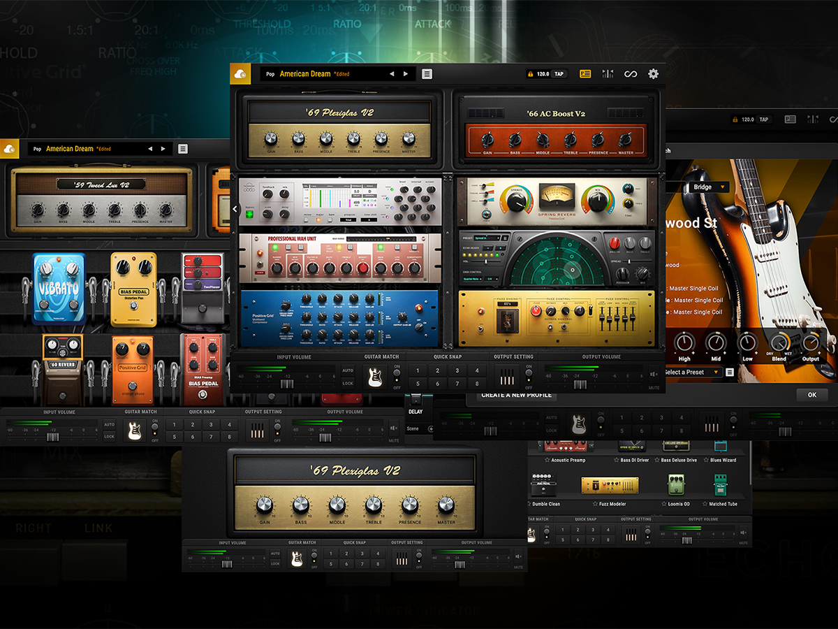Toggle Guitar Match ON/OFF in front window

click(397, 377)
